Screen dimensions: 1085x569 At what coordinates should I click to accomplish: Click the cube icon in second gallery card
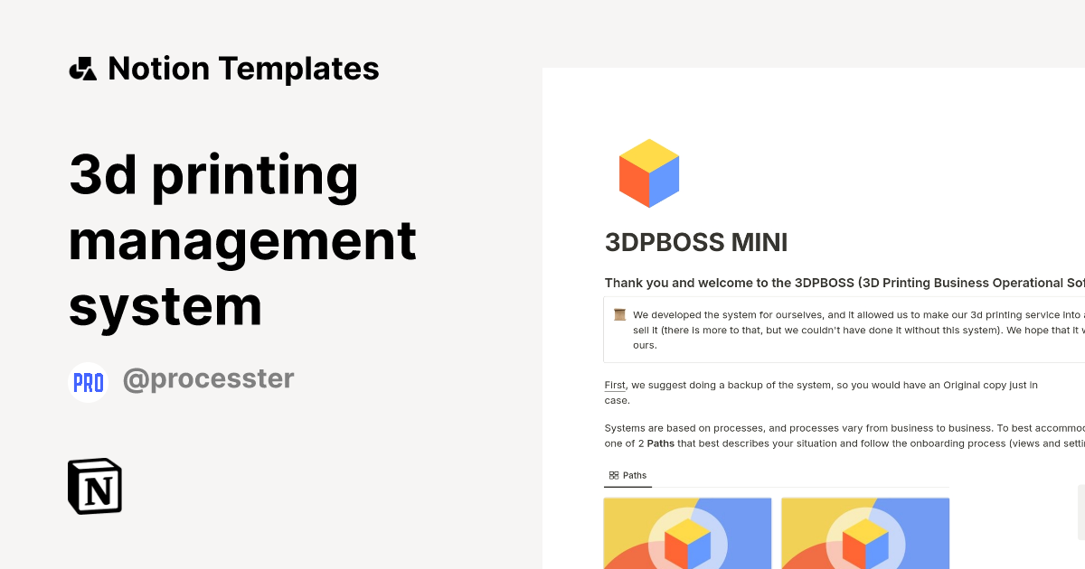(x=865, y=542)
